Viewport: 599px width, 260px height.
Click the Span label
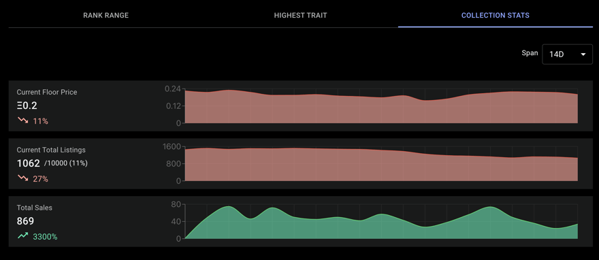pyautogui.click(x=530, y=54)
